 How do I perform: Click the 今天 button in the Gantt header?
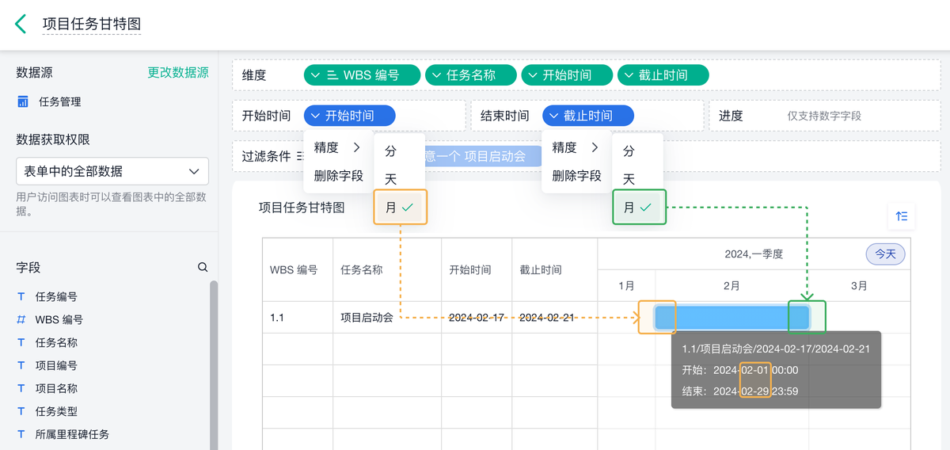point(885,254)
